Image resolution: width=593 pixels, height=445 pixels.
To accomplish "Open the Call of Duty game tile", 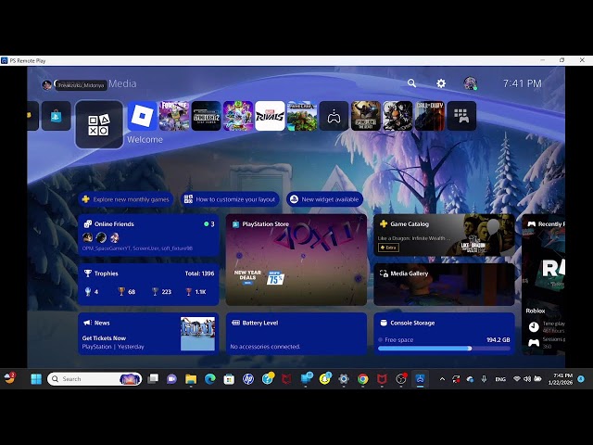I will click(x=430, y=116).
